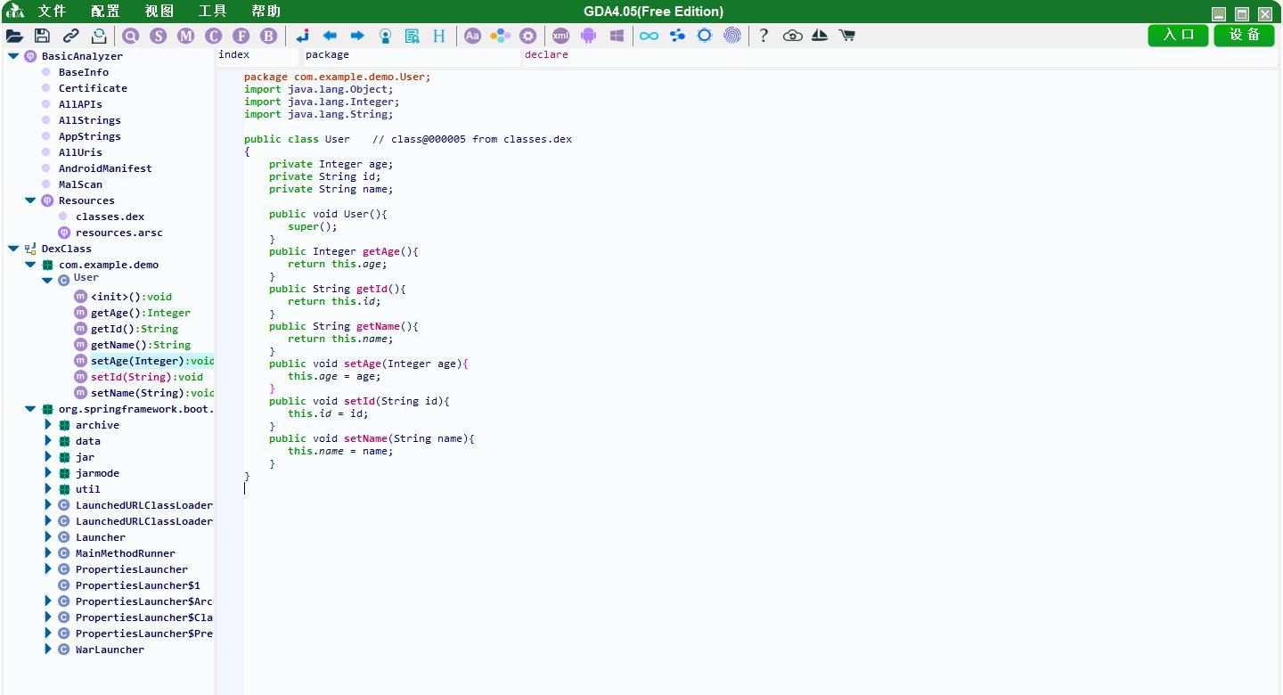1283x695 pixels.
Task: Select the PropertiesLauncher$1 class
Action: (x=138, y=585)
